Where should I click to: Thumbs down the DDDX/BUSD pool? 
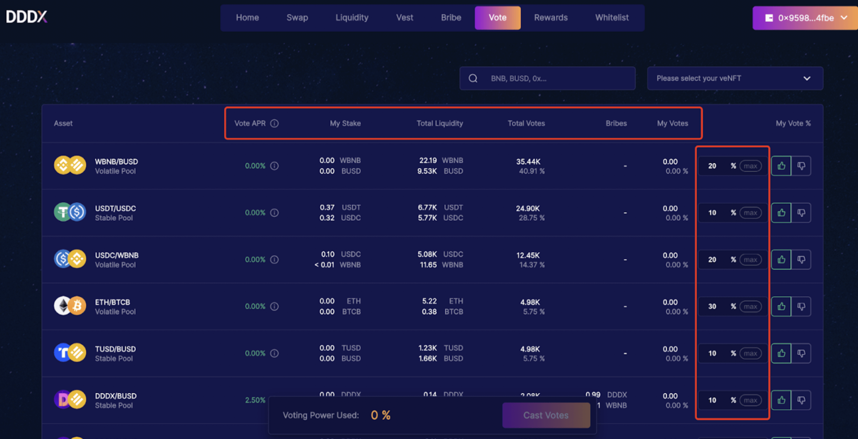tap(801, 400)
